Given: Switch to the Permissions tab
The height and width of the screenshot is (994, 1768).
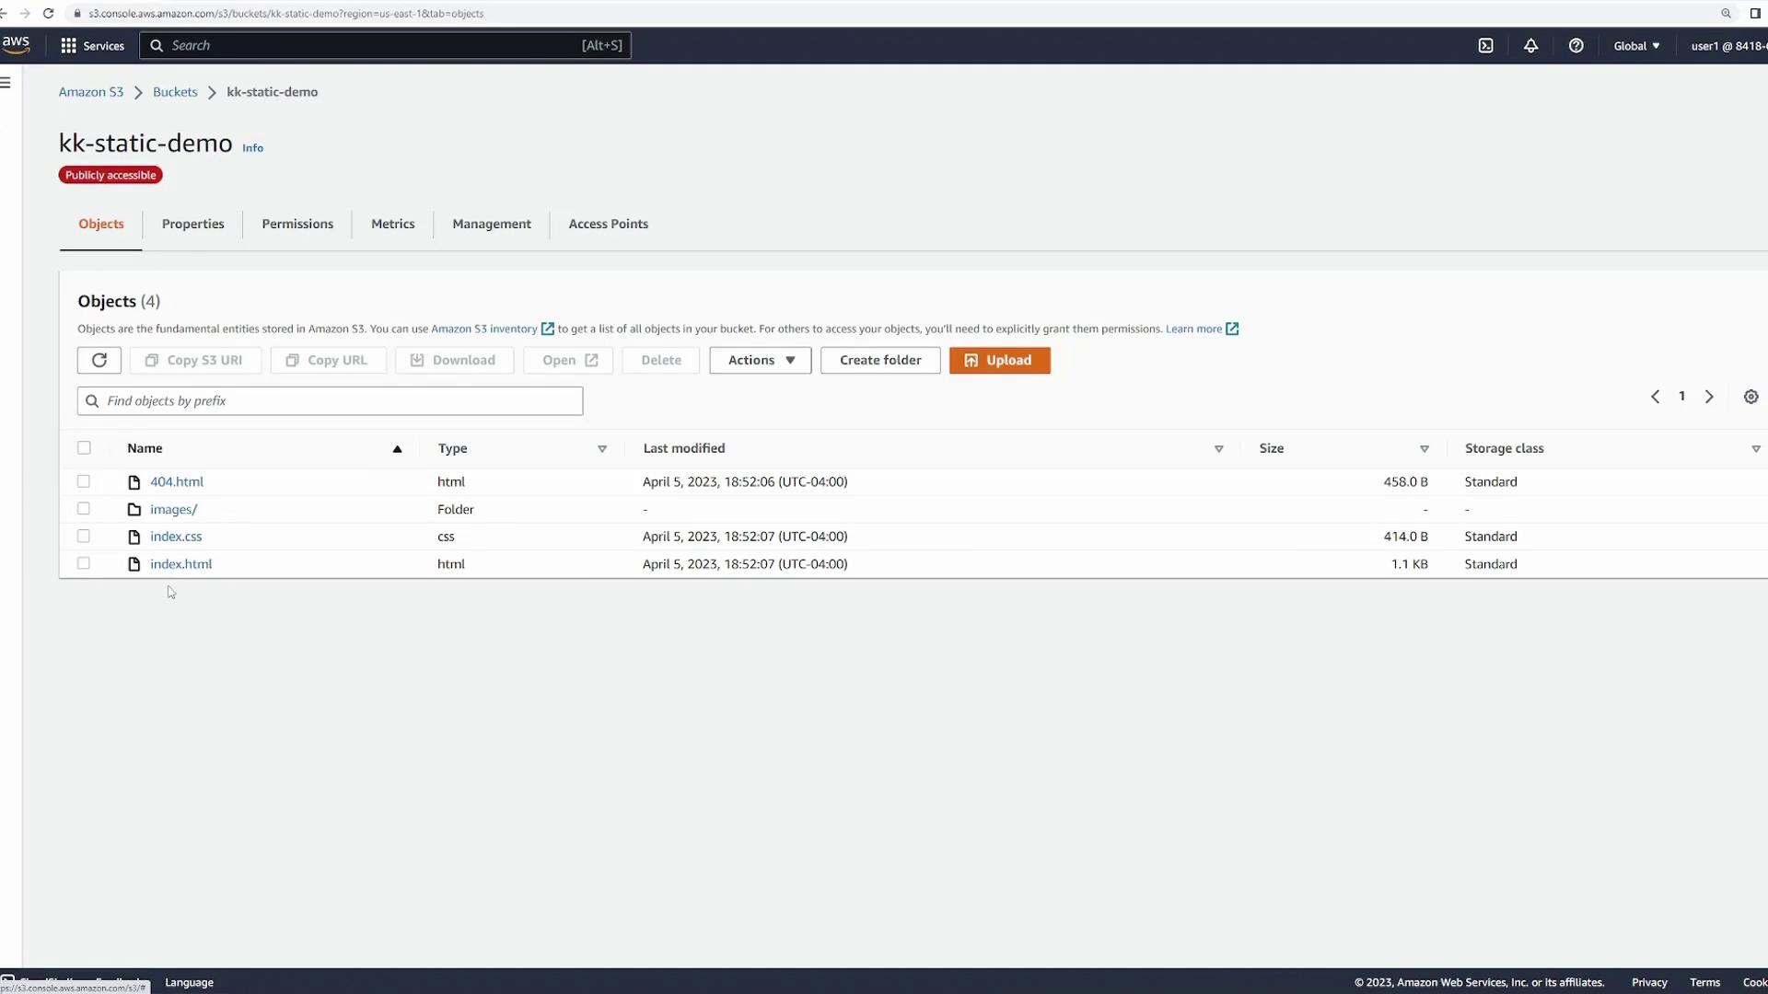Looking at the screenshot, I should pos(297,224).
